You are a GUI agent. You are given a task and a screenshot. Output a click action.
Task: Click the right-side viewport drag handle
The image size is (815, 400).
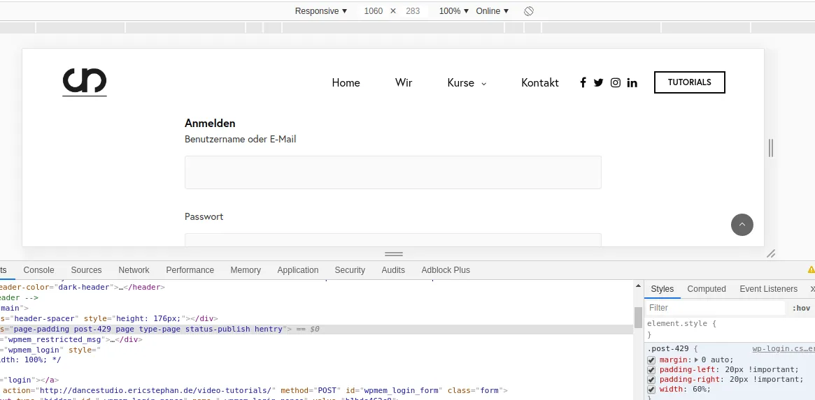click(x=771, y=148)
